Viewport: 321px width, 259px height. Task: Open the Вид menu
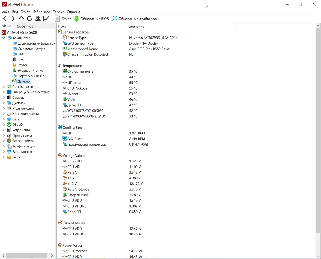coord(15,12)
